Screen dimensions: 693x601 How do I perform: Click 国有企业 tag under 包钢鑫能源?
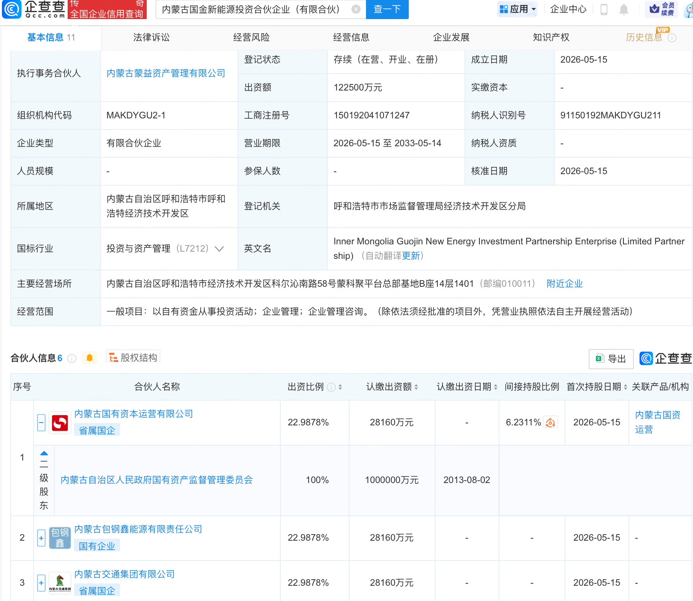click(97, 546)
